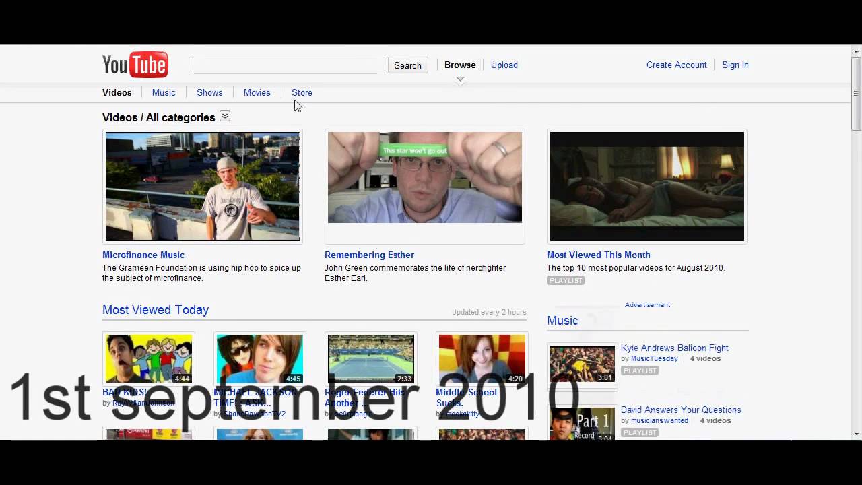Open the Browse menu
Image resolution: width=862 pixels, height=485 pixels.
click(460, 65)
